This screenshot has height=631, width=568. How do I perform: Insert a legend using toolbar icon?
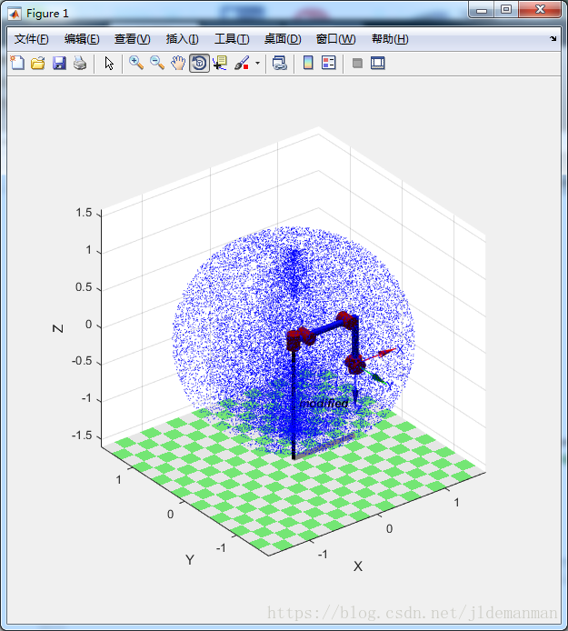tap(329, 63)
